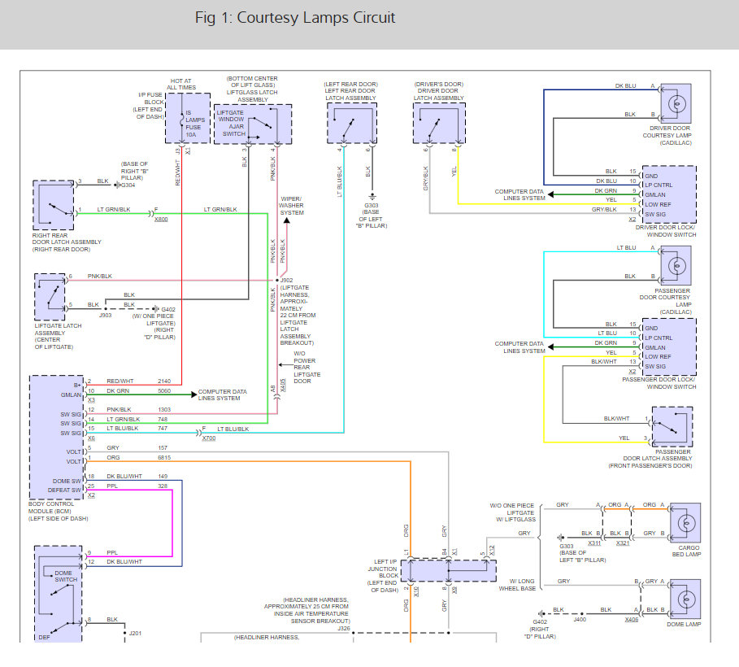Click the 'HOT AT ALL TIMES' label
The image size is (739, 667).
pos(181,85)
